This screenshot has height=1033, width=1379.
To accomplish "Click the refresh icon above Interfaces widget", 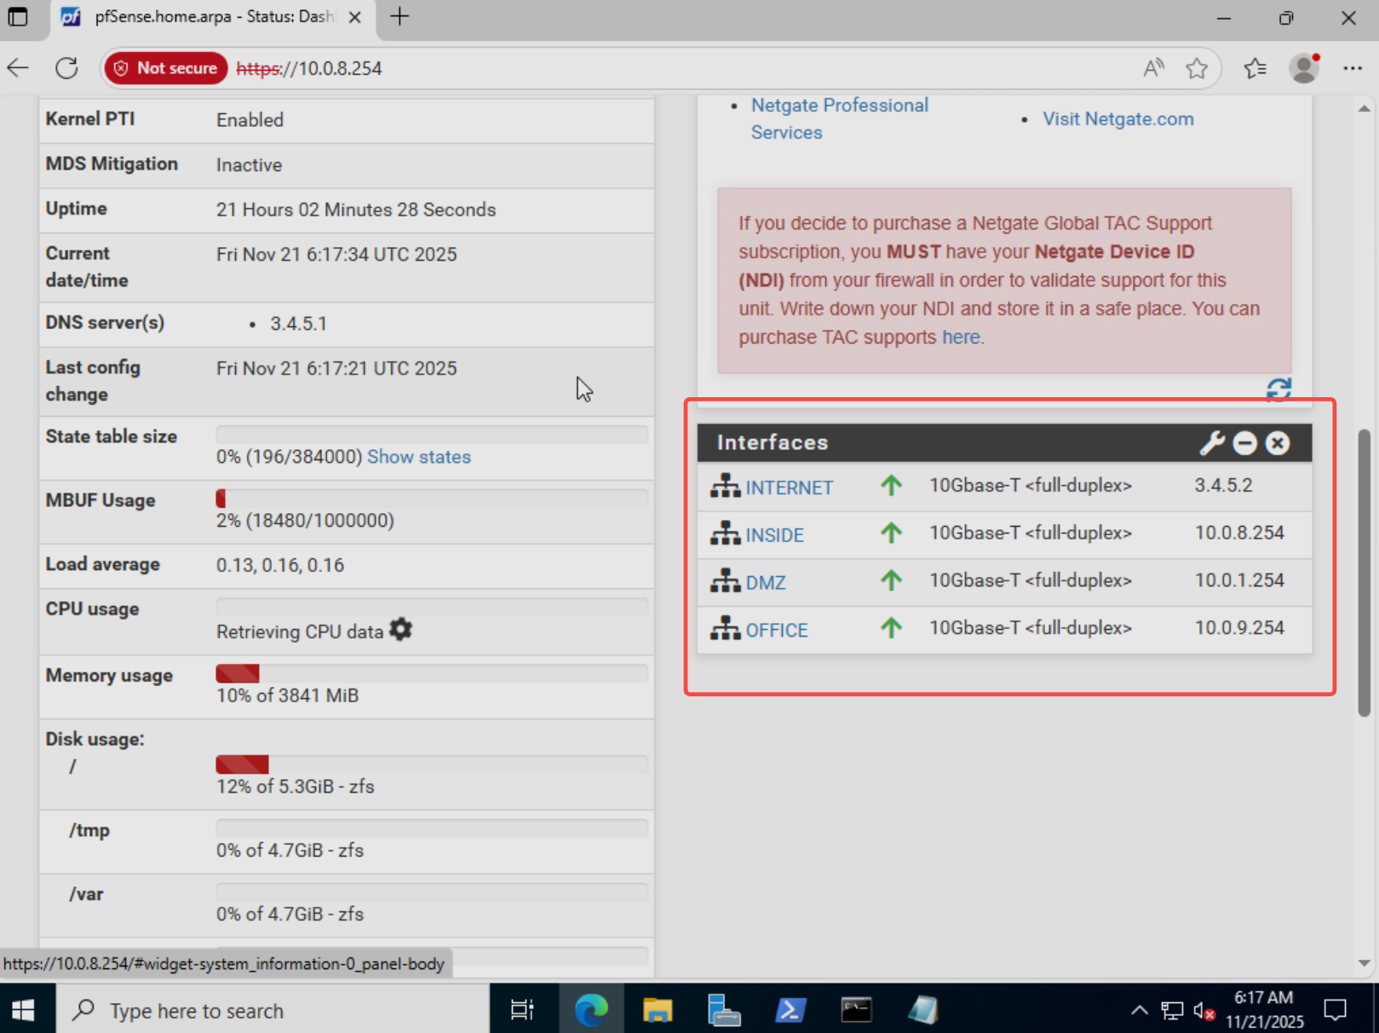I will click(x=1278, y=390).
